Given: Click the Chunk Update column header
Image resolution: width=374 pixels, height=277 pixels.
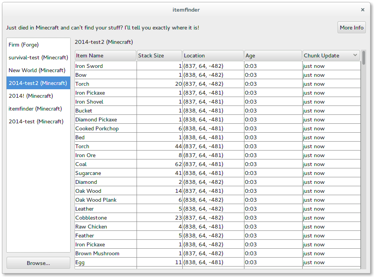Looking at the screenshot, I should point(331,55).
